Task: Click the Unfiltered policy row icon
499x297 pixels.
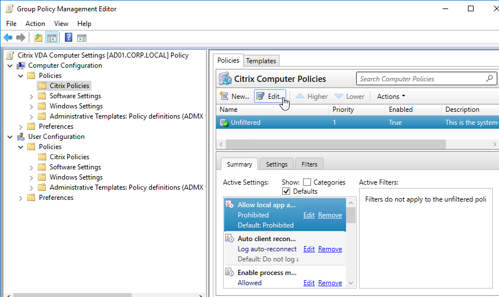Action: (224, 123)
